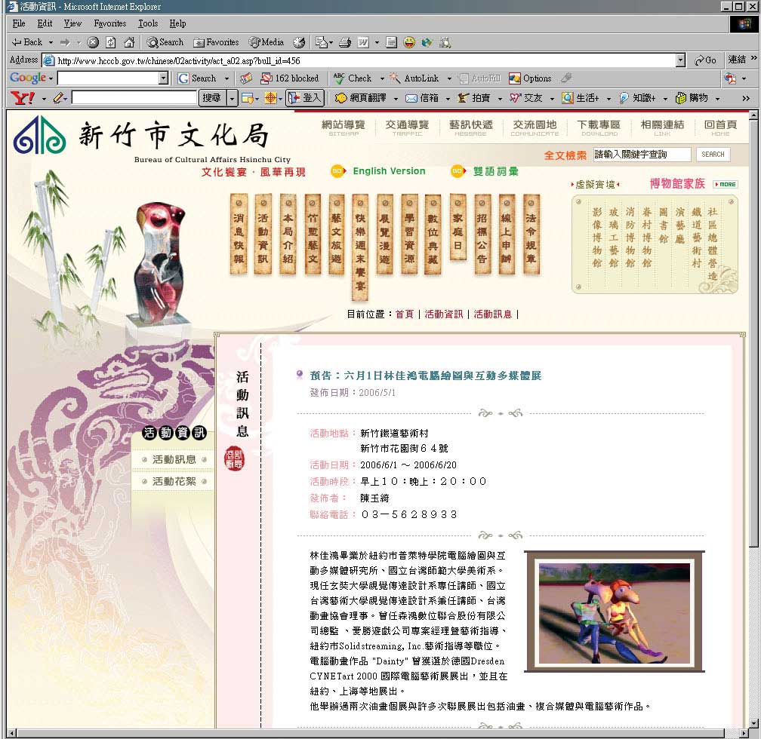The image size is (761, 739).
Task: Expand the address bar dropdown
Action: (680, 60)
